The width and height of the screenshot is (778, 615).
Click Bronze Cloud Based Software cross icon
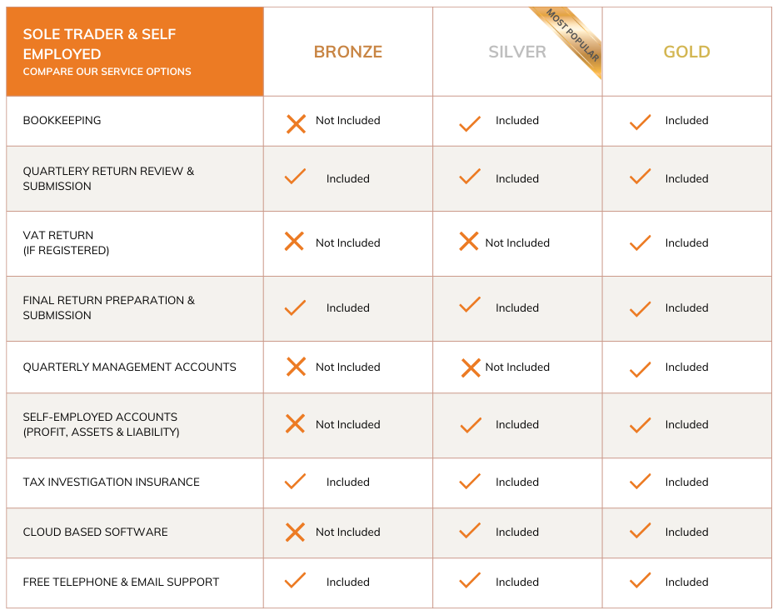(x=295, y=532)
